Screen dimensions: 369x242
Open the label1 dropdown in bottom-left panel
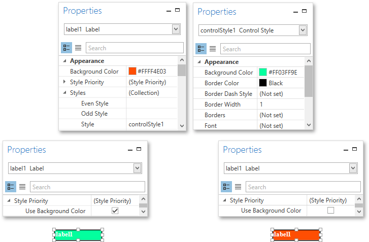(x=138, y=168)
